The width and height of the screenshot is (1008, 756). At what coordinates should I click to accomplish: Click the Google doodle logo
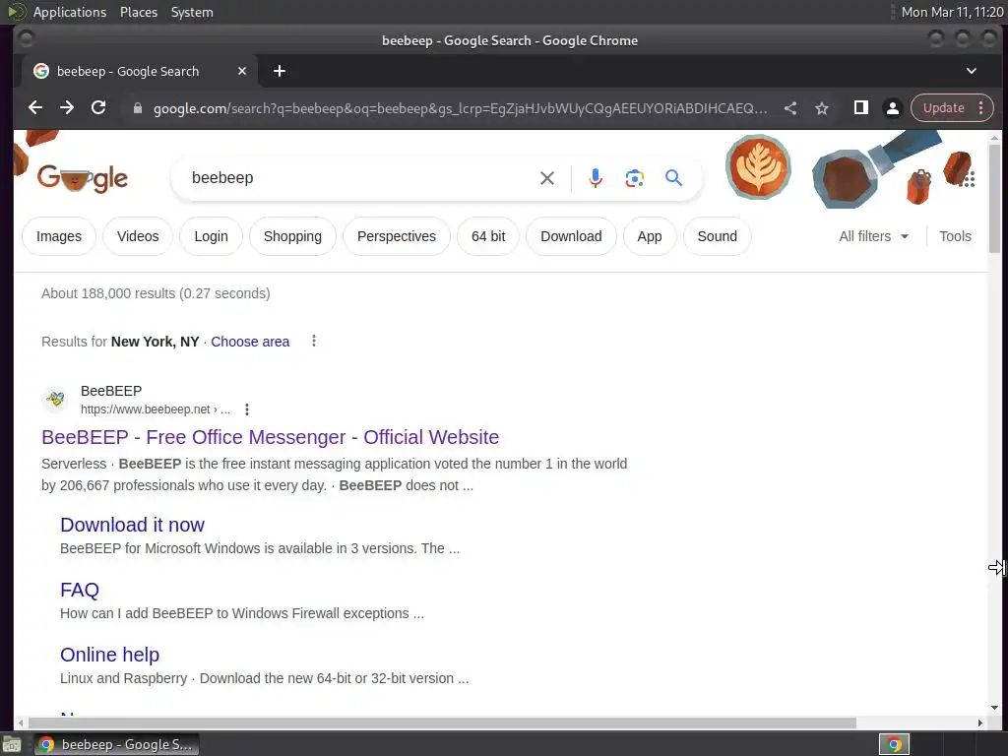click(x=83, y=178)
